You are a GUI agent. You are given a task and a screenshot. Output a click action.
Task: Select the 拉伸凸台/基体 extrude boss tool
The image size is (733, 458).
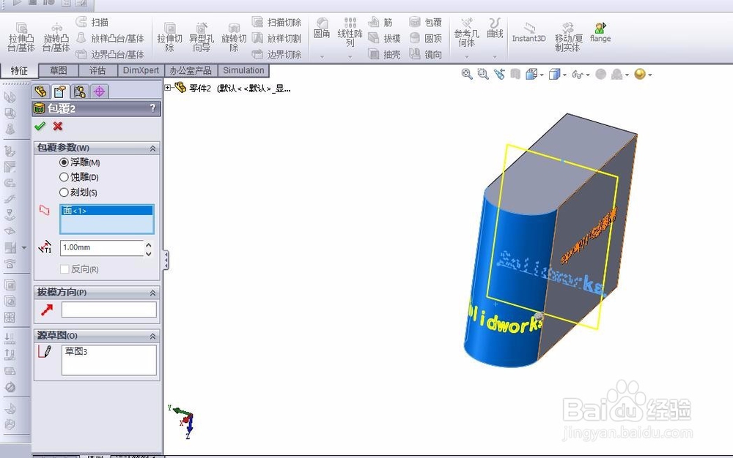(x=21, y=37)
